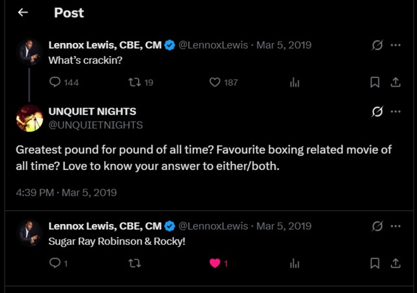Image resolution: width=417 pixels, height=293 pixels.
Task: Repost the Sugar Ray Robinson reply
Action: click(135, 263)
